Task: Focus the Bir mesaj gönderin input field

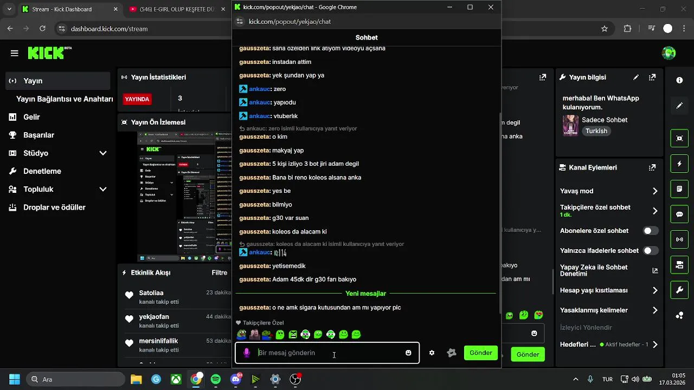Action: click(x=327, y=353)
